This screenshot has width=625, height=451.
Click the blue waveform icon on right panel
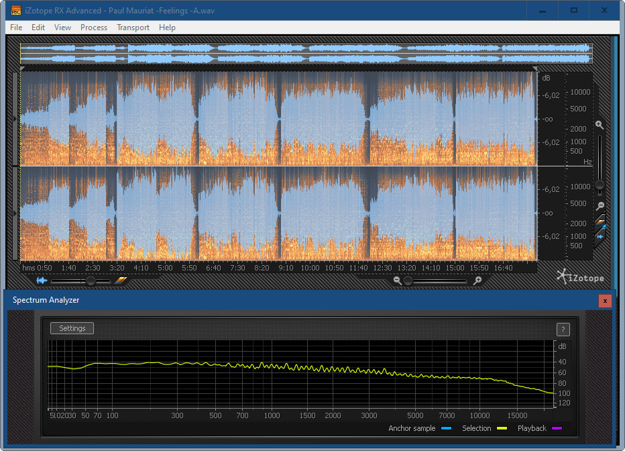600,236
